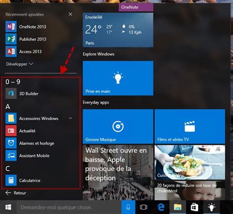Click the 0 – 9 section header
Viewport: 233px width, 214px height.
point(13,81)
